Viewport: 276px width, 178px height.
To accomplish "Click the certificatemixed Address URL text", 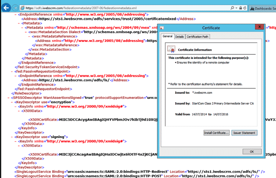I will (x=108, y=19).
